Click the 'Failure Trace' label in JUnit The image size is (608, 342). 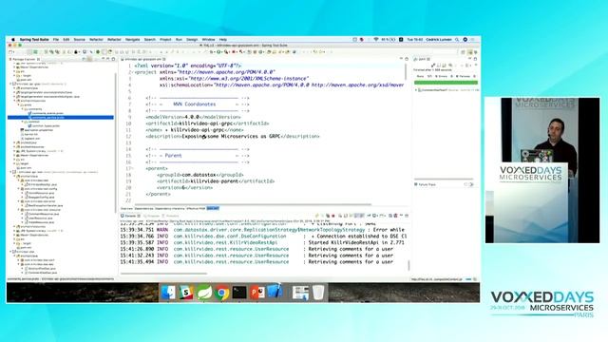pos(427,184)
